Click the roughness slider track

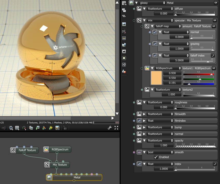tap(195, 108)
